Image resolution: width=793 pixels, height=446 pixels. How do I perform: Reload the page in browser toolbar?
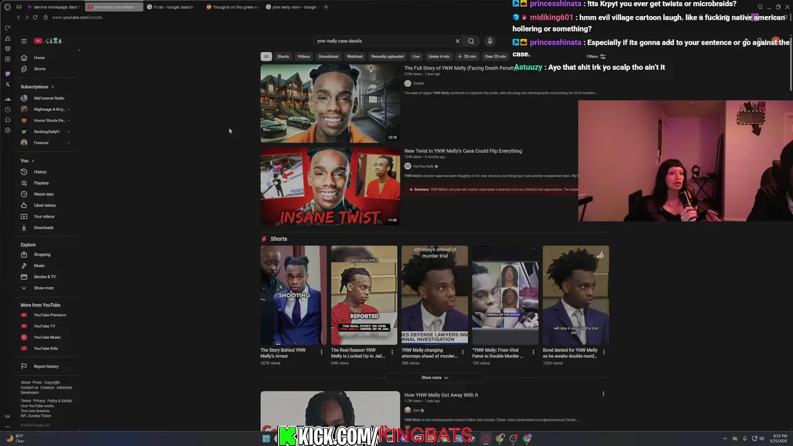coord(35,17)
